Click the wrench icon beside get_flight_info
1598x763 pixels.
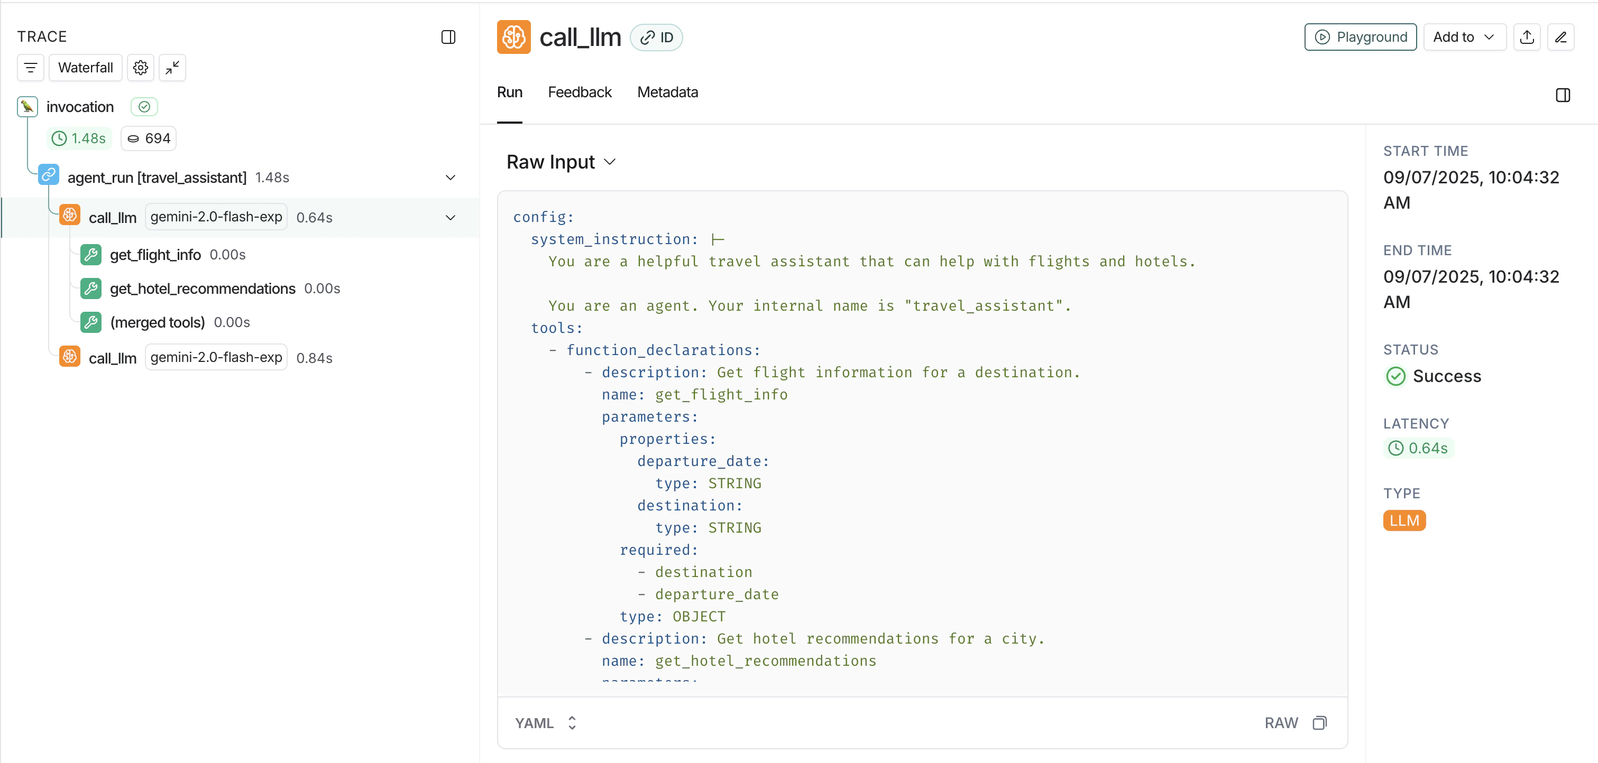[x=90, y=254]
